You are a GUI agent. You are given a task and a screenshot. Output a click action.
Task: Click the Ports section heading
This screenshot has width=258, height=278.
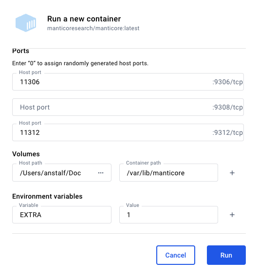coord(20,51)
